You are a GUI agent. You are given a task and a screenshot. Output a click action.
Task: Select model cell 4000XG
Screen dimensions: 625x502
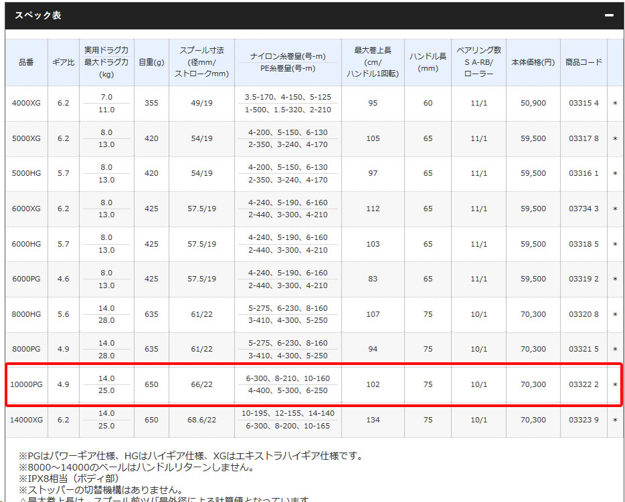point(26,103)
